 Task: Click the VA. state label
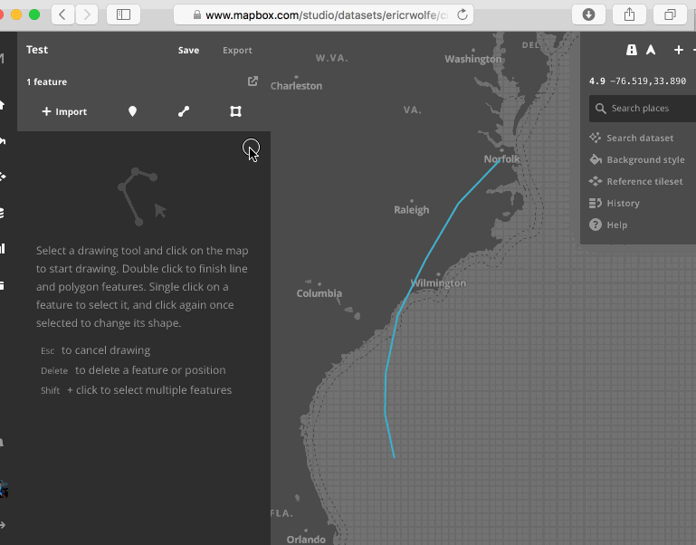pyautogui.click(x=413, y=110)
